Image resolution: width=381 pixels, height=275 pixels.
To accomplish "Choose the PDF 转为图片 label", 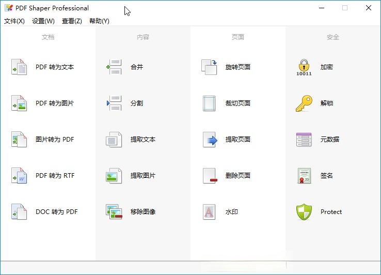I will (x=55, y=103).
